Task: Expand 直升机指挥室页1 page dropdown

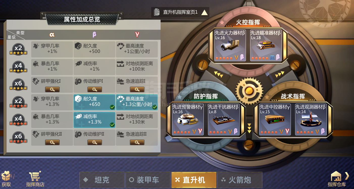Action: tap(180, 12)
